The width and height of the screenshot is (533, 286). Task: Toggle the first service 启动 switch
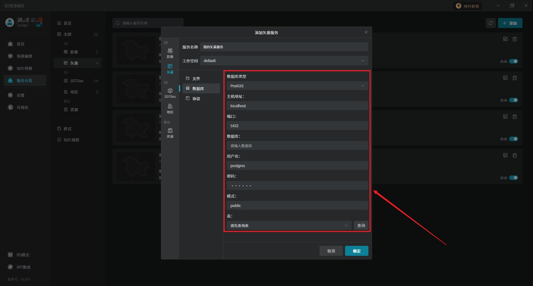pos(513,61)
